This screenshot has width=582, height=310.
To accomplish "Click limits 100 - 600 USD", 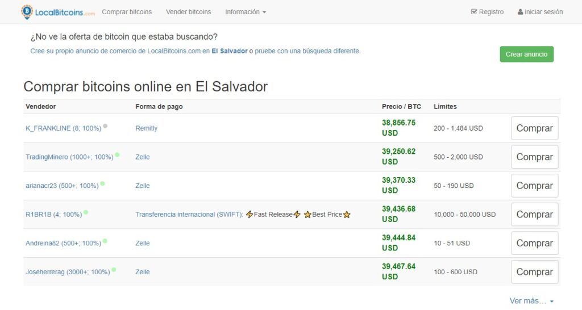I will (455, 272).
